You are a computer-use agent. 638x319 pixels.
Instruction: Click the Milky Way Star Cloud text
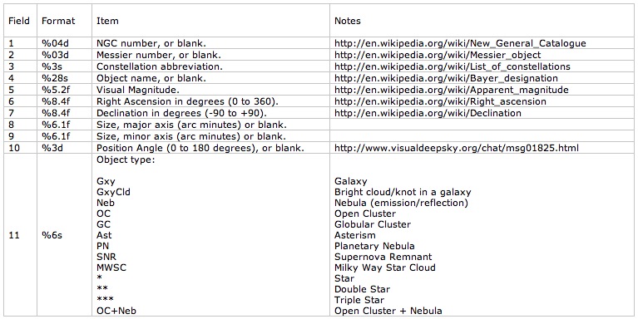(x=385, y=267)
